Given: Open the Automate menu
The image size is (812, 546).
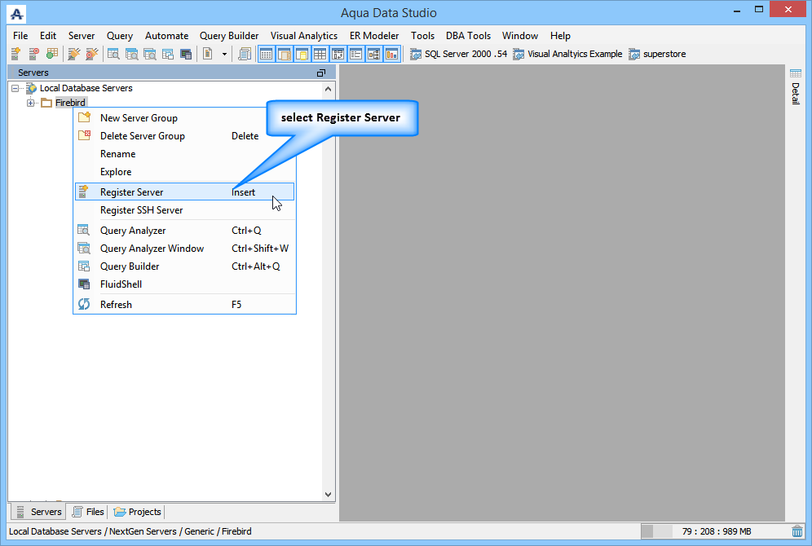Looking at the screenshot, I should click(167, 36).
